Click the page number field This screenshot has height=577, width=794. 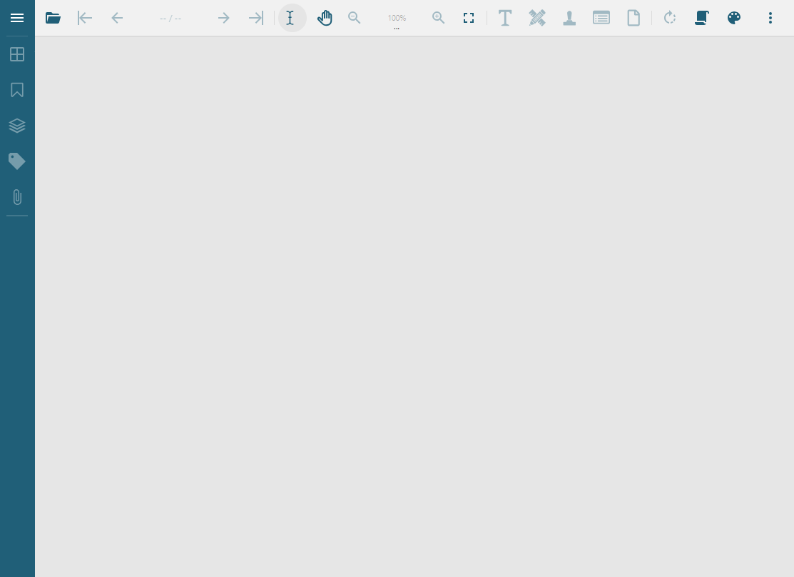(170, 18)
